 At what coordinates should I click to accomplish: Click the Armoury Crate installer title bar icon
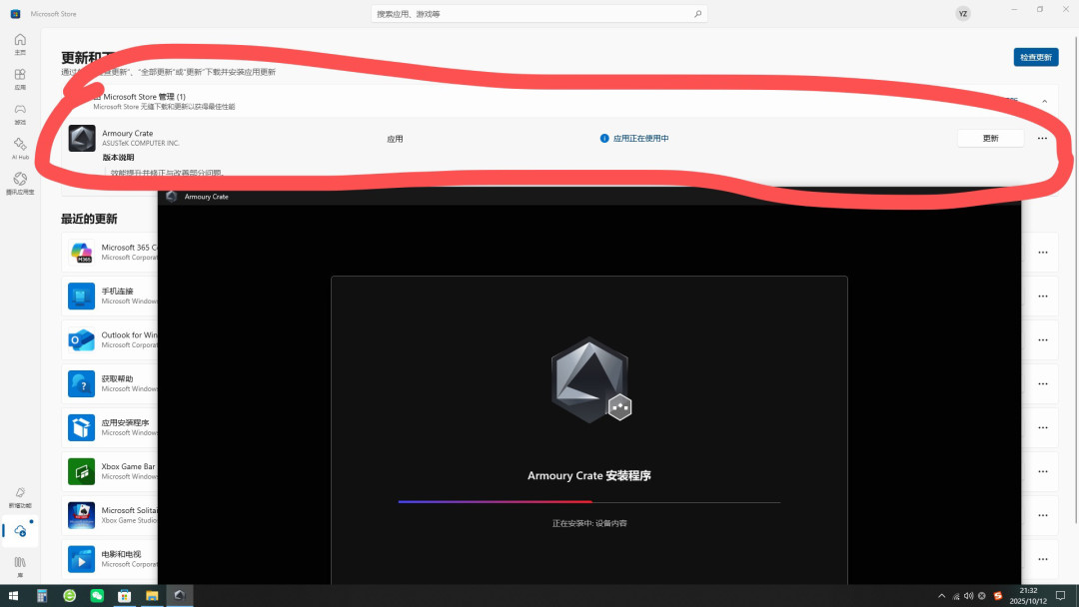coord(172,197)
